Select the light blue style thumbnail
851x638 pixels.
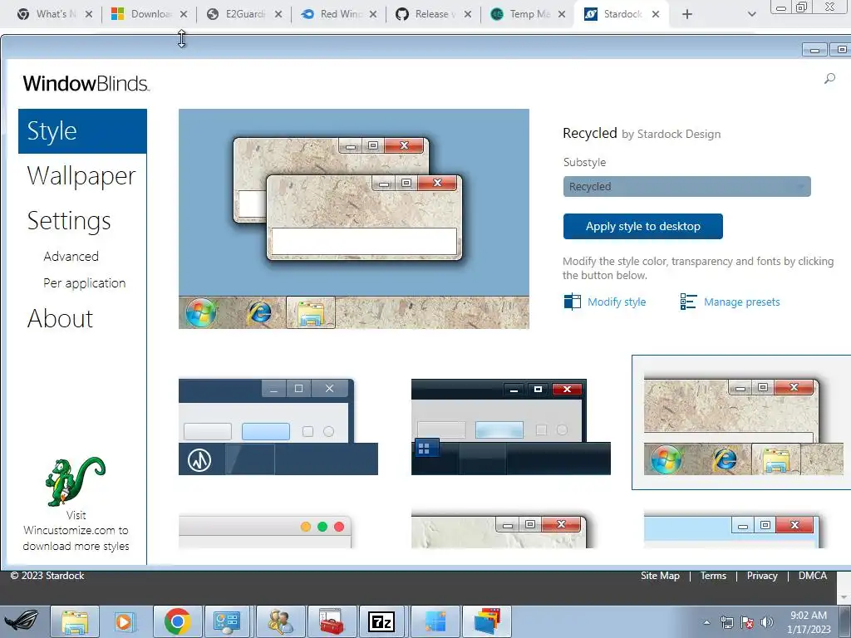(731, 530)
